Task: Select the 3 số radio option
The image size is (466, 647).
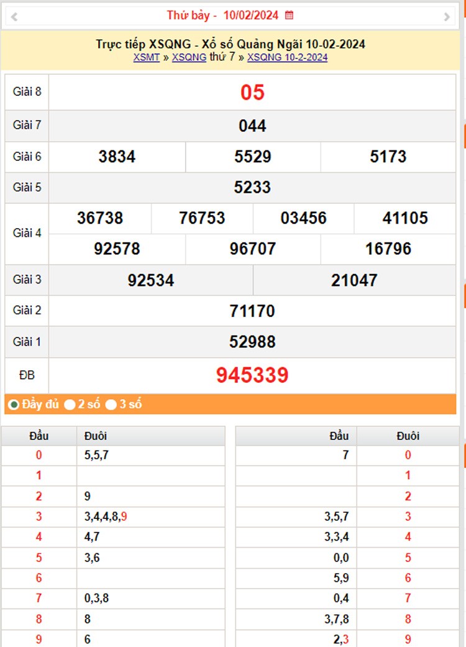Action: [x=111, y=405]
